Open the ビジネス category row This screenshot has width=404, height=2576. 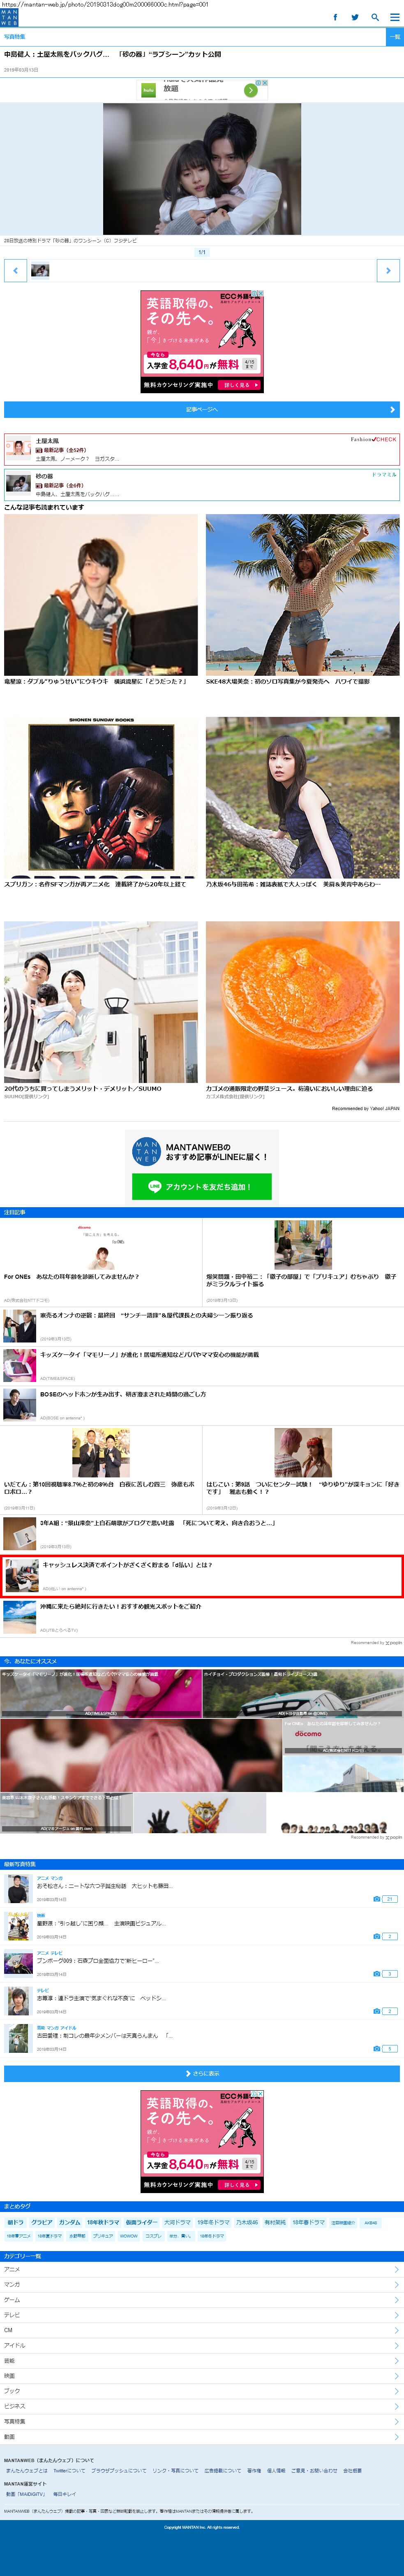click(202, 2406)
